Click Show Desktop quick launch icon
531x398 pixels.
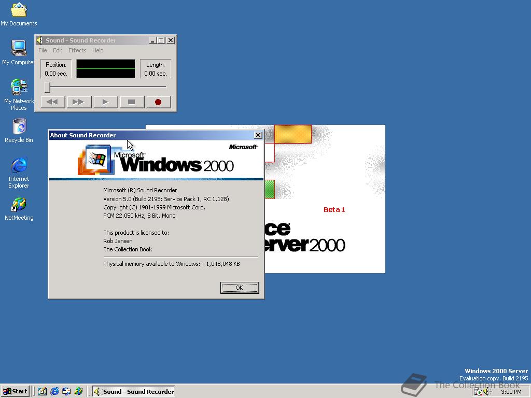[x=43, y=392]
